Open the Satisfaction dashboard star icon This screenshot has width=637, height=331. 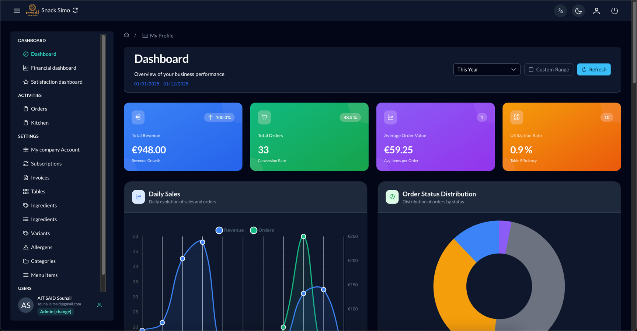pyautogui.click(x=26, y=82)
